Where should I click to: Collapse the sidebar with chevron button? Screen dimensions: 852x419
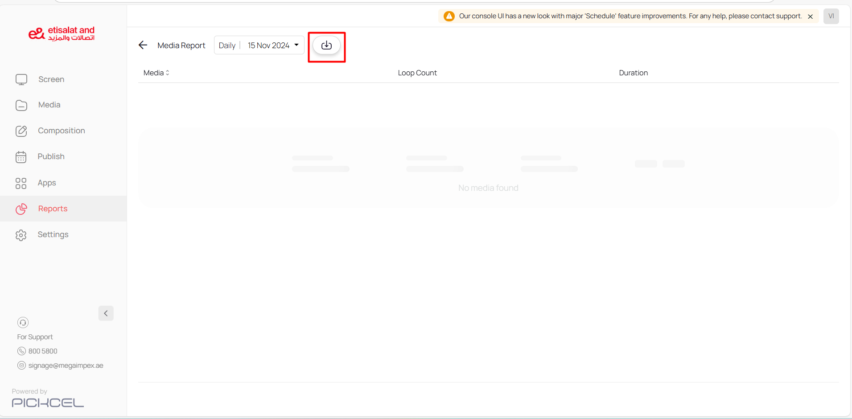106,313
